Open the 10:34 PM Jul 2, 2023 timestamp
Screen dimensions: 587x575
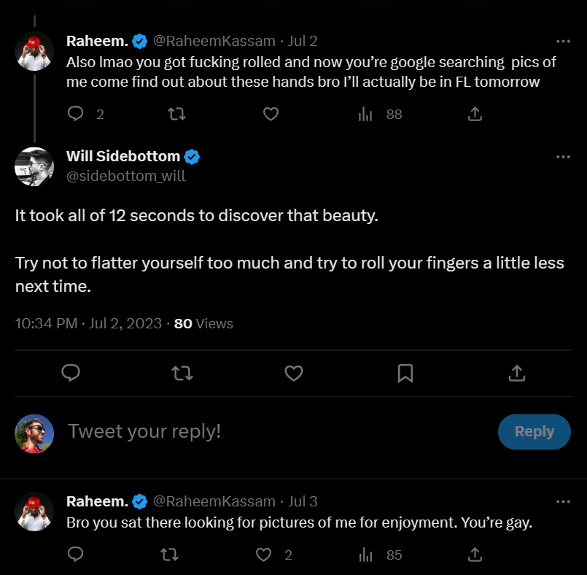point(88,323)
